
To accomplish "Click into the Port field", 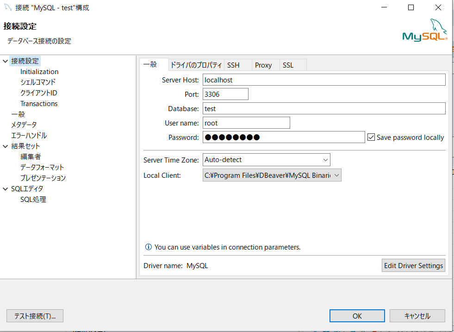I will click(x=225, y=94).
